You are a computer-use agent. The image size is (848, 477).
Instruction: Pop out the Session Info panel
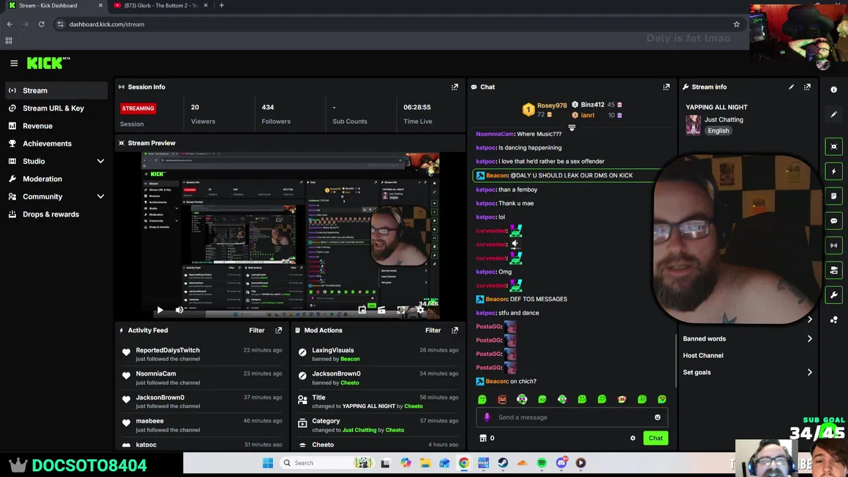454,87
